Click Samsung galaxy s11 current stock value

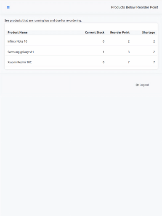pyautogui.click(x=104, y=52)
